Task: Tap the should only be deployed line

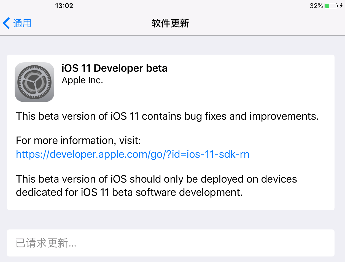Action: tap(157, 179)
